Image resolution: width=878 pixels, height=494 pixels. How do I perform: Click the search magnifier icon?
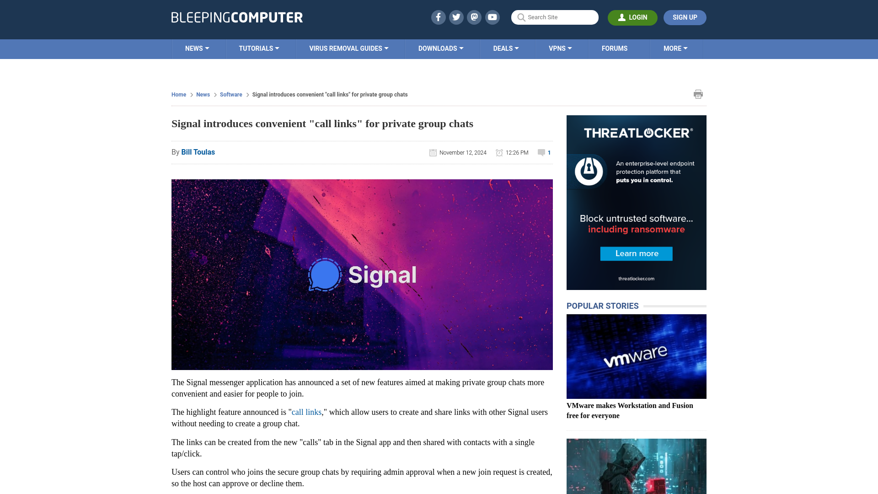click(x=522, y=17)
